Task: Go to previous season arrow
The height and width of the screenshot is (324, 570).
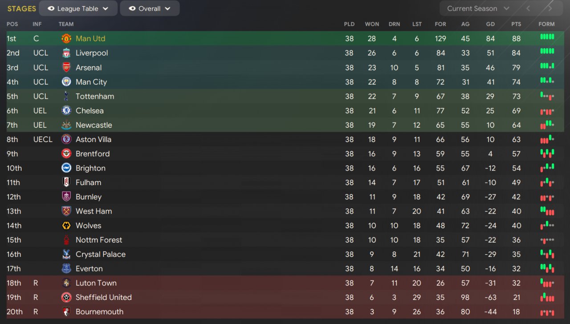Action: click(529, 8)
